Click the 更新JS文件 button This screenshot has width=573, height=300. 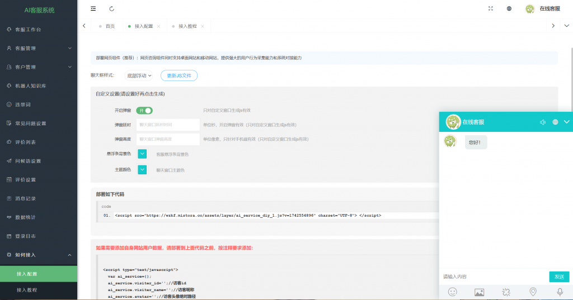(179, 75)
